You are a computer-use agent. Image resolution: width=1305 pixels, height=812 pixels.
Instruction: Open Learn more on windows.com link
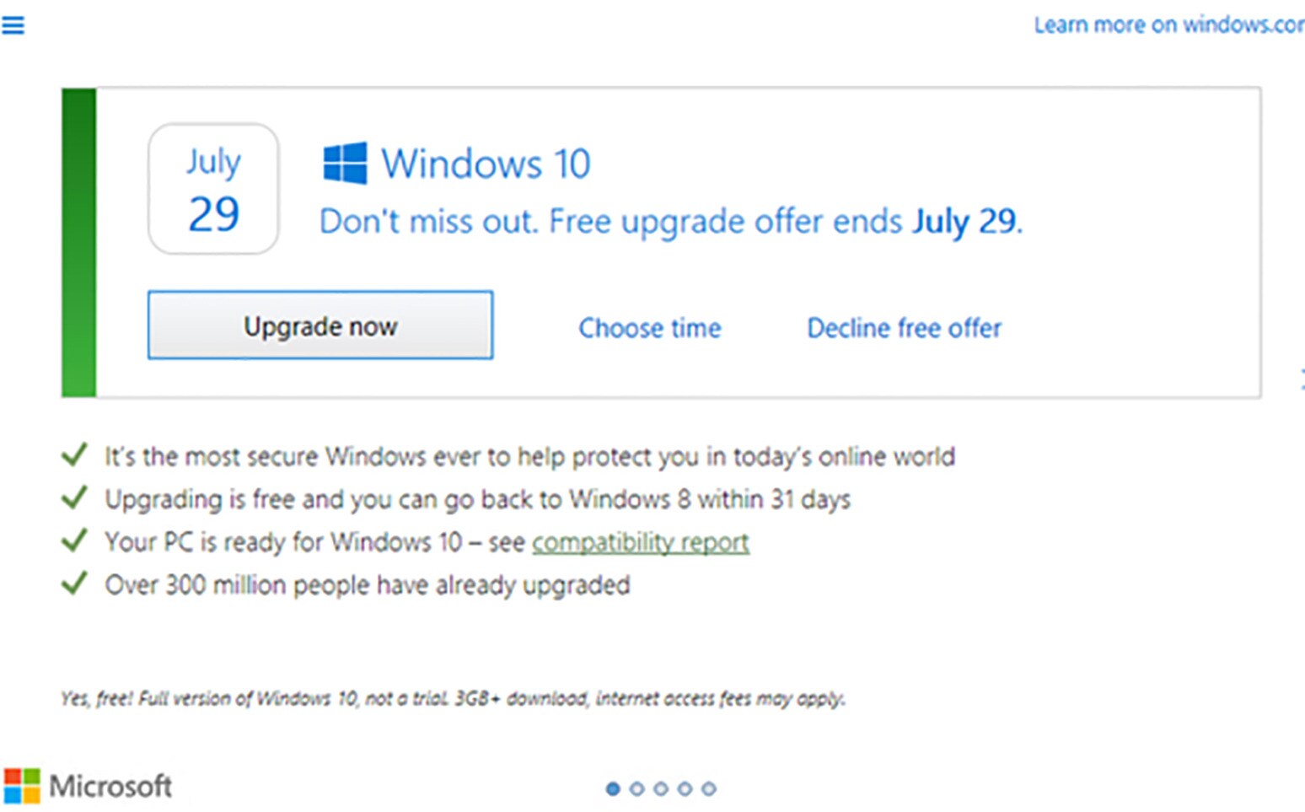pyautogui.click(x=1169, y=25)
